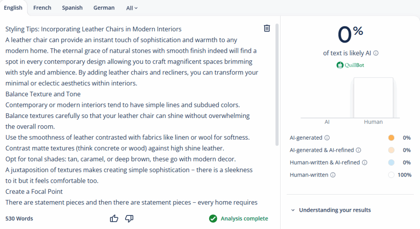The height and width of the screenshot is (229, 420).
Task: Switch to the Spanish tab
Action: point(72,8)
